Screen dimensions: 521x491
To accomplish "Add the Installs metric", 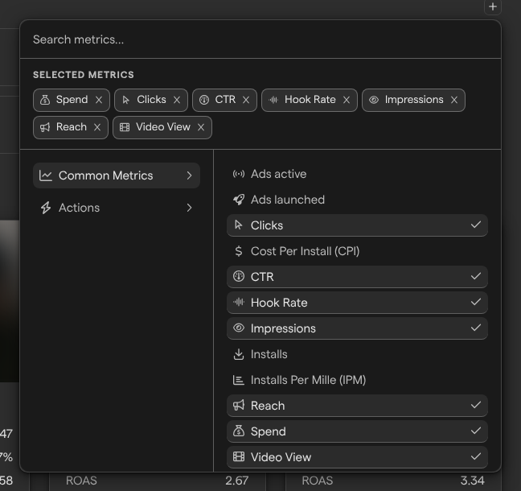I will pos(357,354).
